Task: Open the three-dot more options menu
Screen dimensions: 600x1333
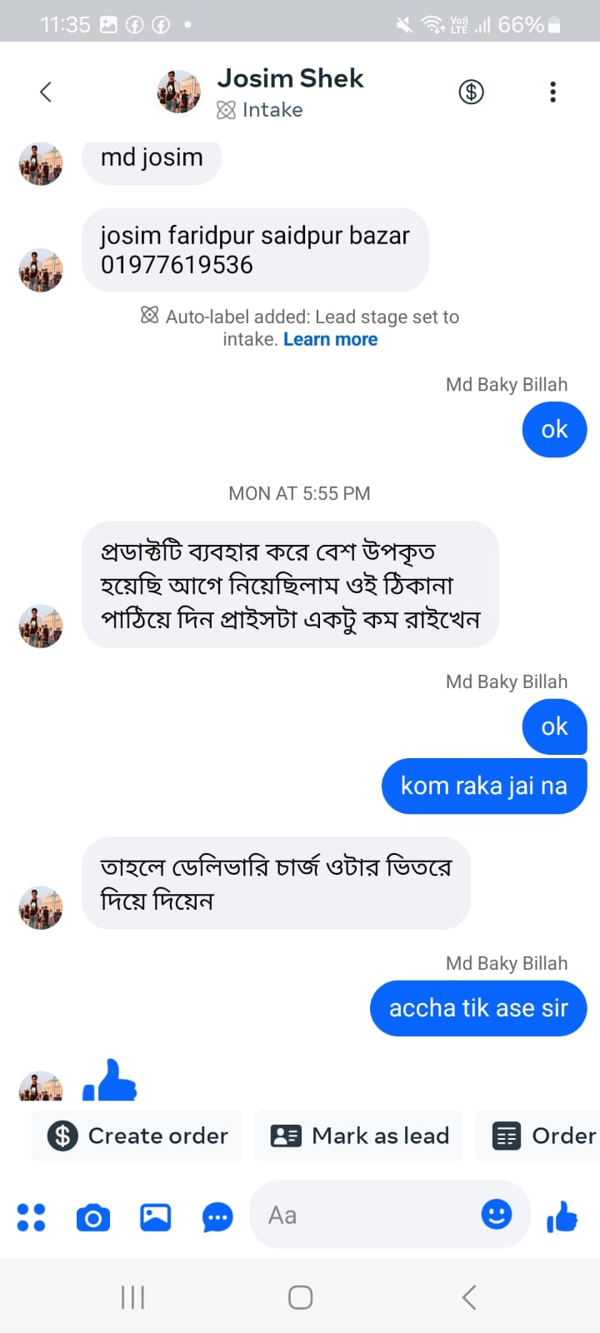Action: [x=552, y=92]
